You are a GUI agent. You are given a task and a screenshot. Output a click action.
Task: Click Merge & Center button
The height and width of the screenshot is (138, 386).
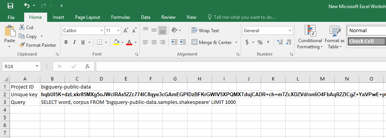click(212, 42)
